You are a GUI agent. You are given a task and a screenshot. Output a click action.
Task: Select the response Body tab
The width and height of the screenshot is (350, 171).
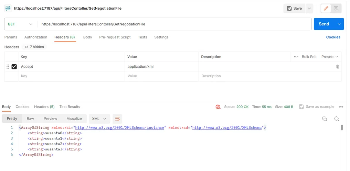(6, 107)
